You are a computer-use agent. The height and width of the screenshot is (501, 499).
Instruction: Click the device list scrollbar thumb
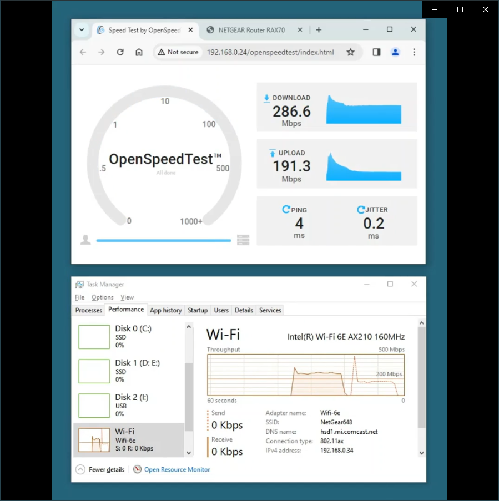pos(189,397)
